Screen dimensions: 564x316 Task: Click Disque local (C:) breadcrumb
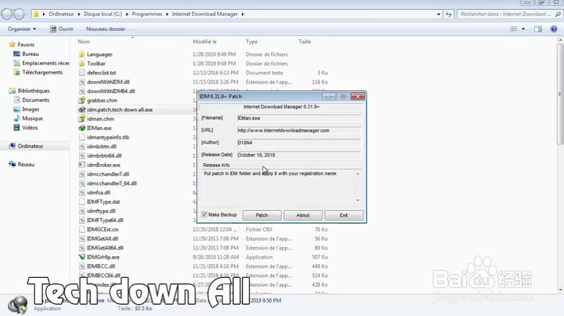tap(103, 14)
